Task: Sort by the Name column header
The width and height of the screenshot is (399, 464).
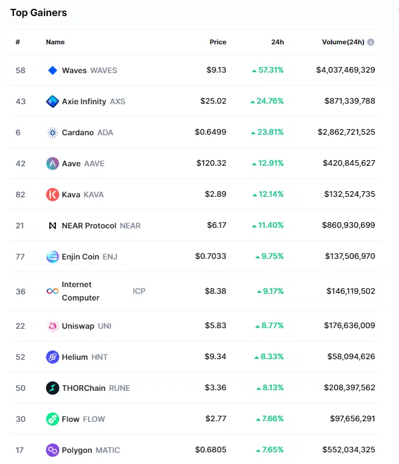Action: (55, 42)
